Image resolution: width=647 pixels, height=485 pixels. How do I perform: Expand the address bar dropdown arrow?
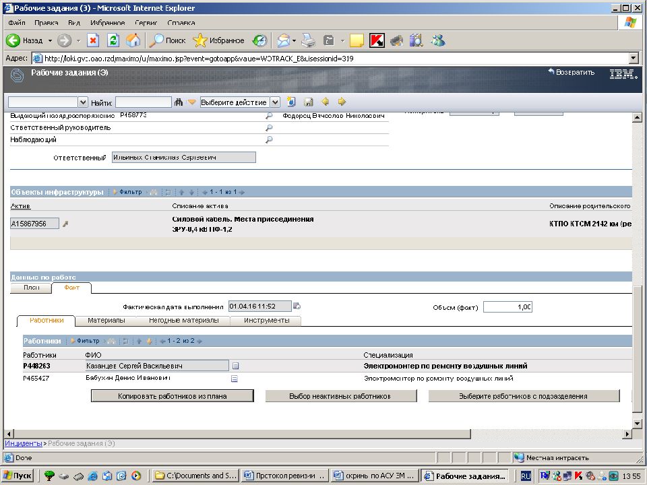634,59
